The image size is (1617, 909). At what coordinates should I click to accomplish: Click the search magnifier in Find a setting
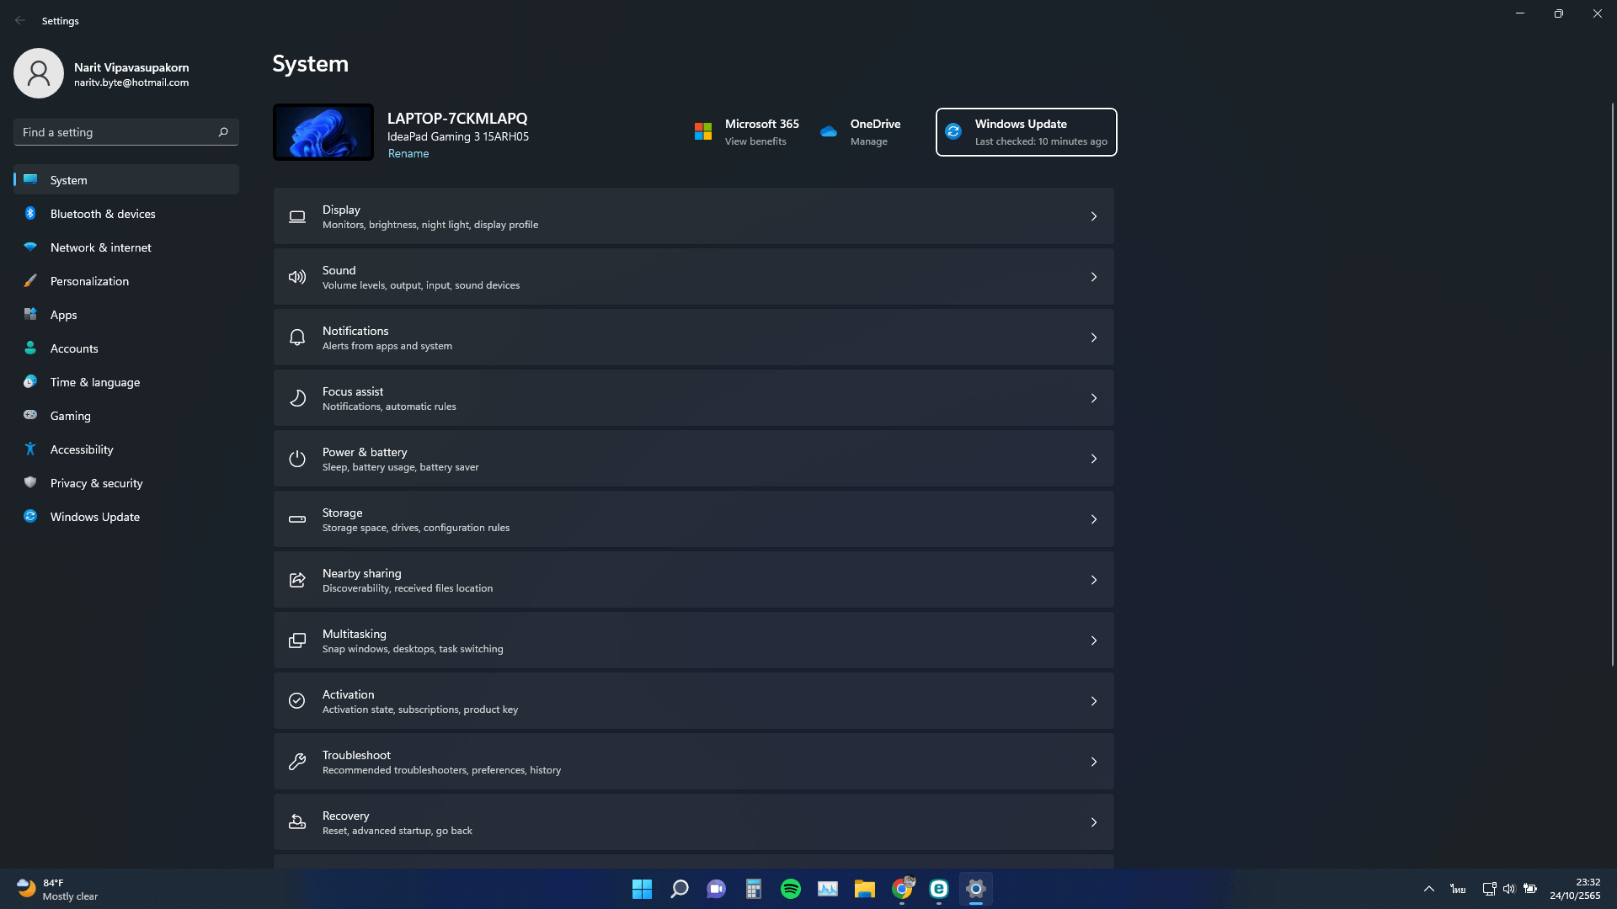(223, 132)
